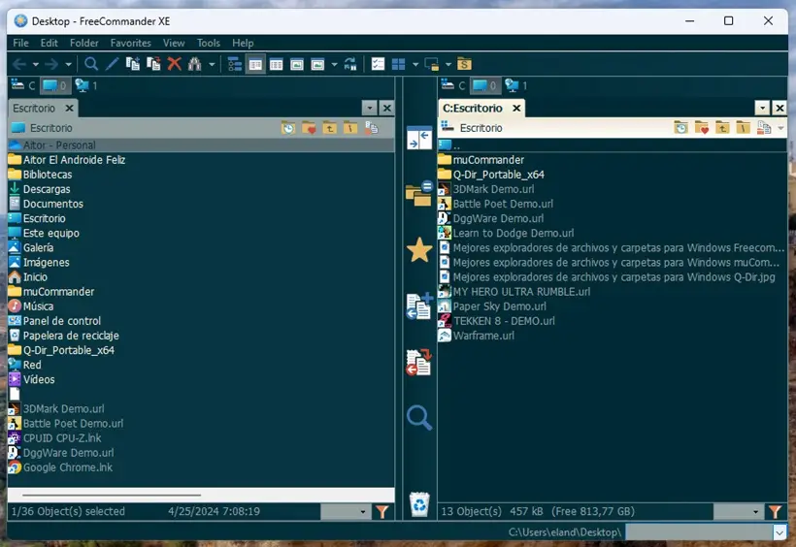Screen dimensions: 796x547
Task: Close the left panel Escritorio tab
Action: (x=70, y=108)
